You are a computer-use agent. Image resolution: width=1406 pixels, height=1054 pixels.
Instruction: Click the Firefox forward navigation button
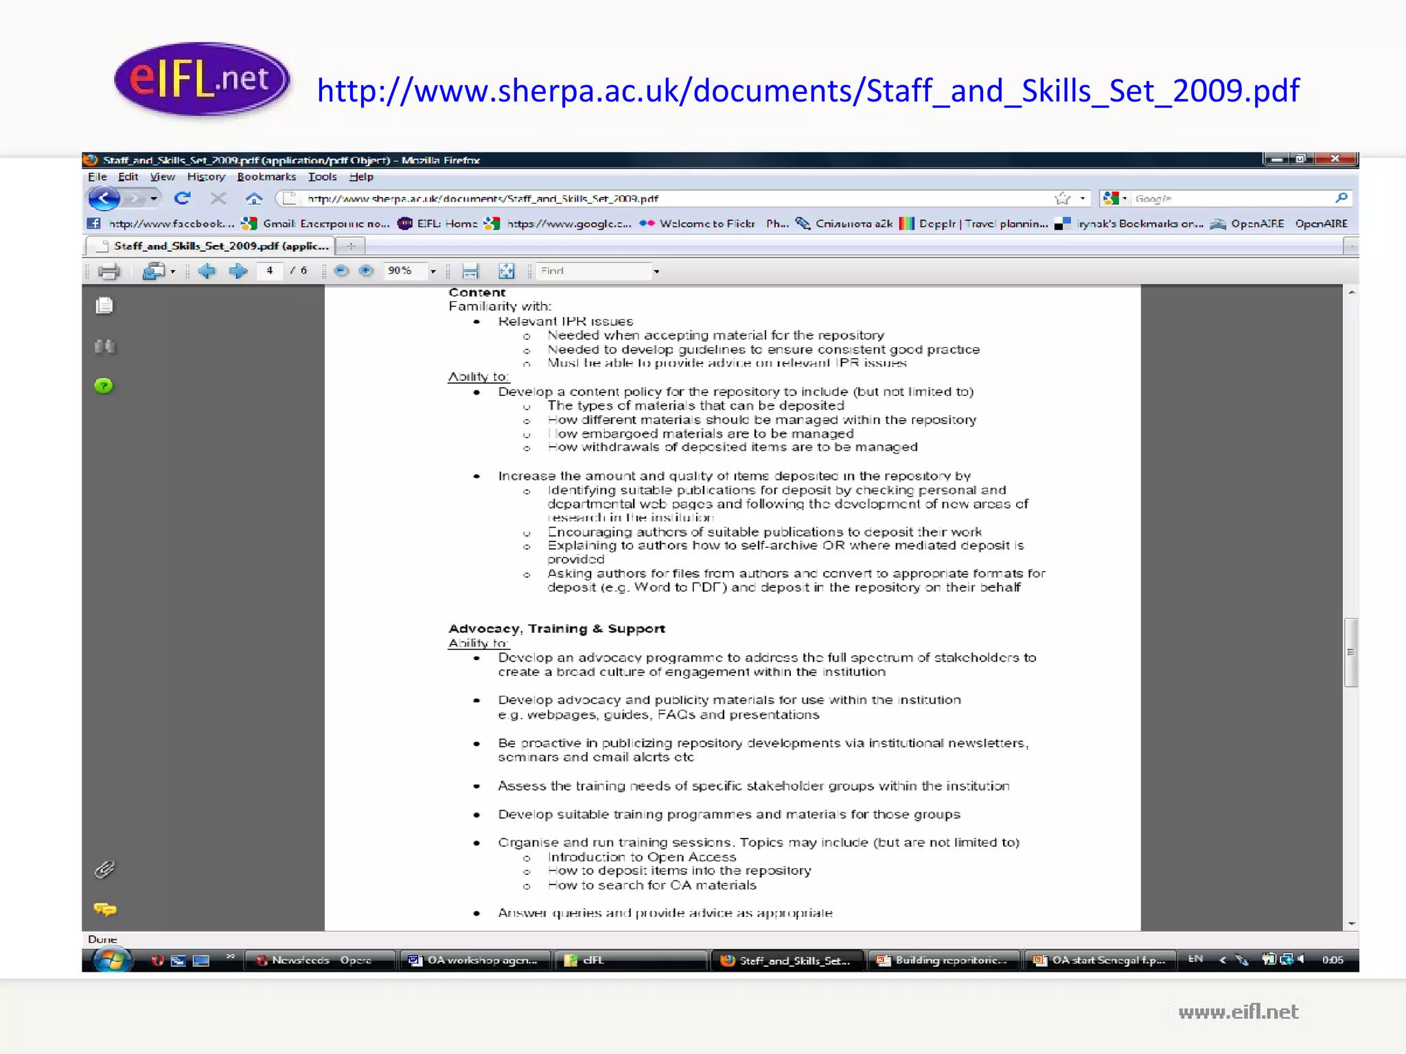coord(135,198)
